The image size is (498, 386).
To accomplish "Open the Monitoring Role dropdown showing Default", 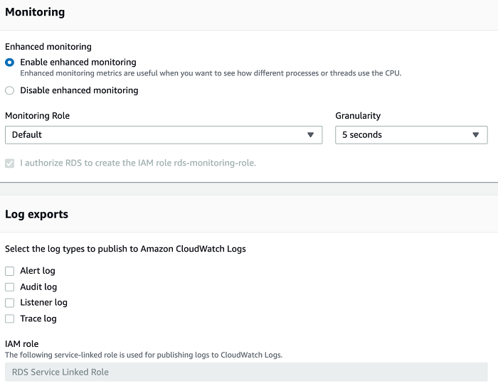I will (x=163, y=135).
